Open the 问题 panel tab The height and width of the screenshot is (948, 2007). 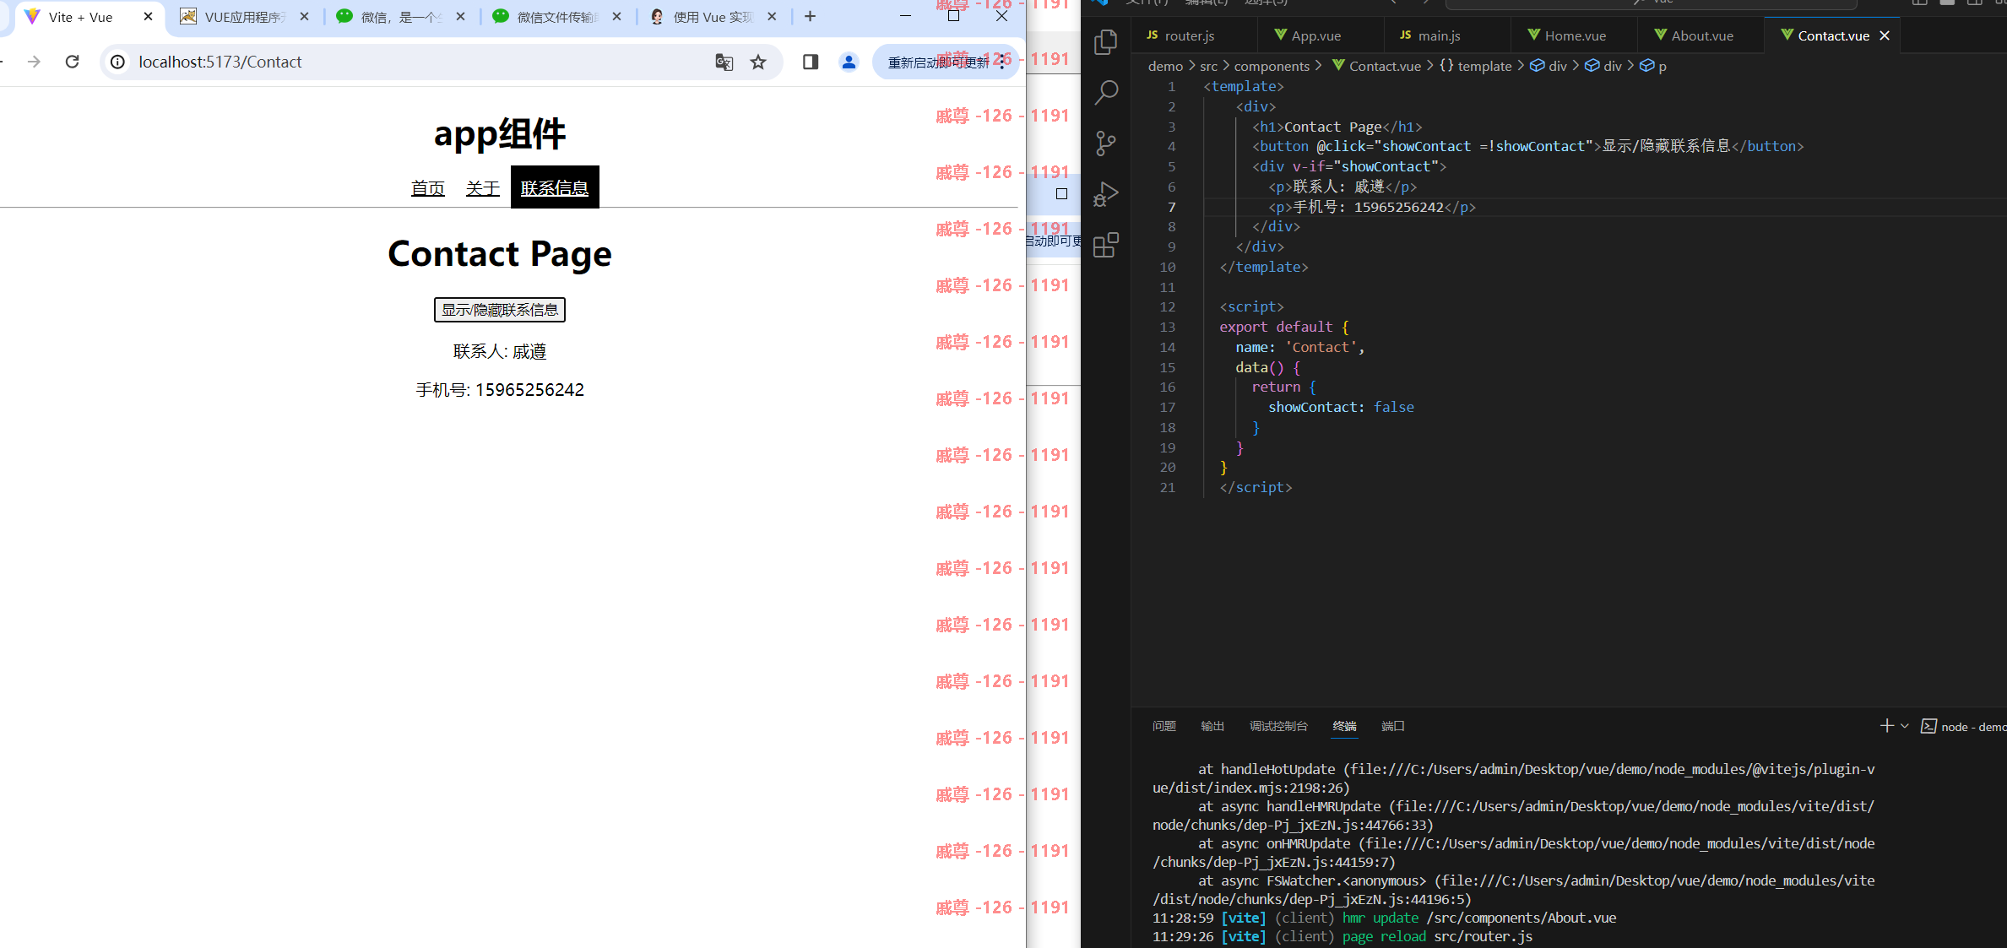(1164, 726)
